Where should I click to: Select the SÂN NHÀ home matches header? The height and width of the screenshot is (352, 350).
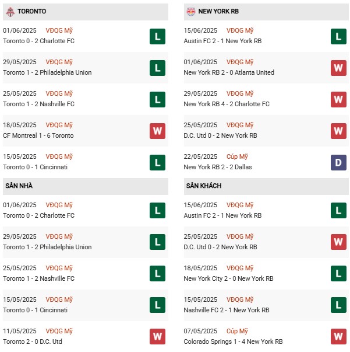(86, 186)
